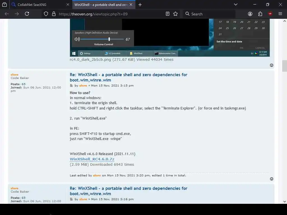Select text "(2.59 MiB) Downloaded 6943 times"

[102, 165]
